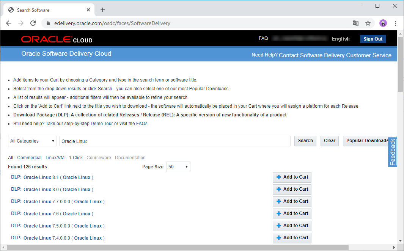Open a new browser tab

pyautogui.click(x=102, y=10)
